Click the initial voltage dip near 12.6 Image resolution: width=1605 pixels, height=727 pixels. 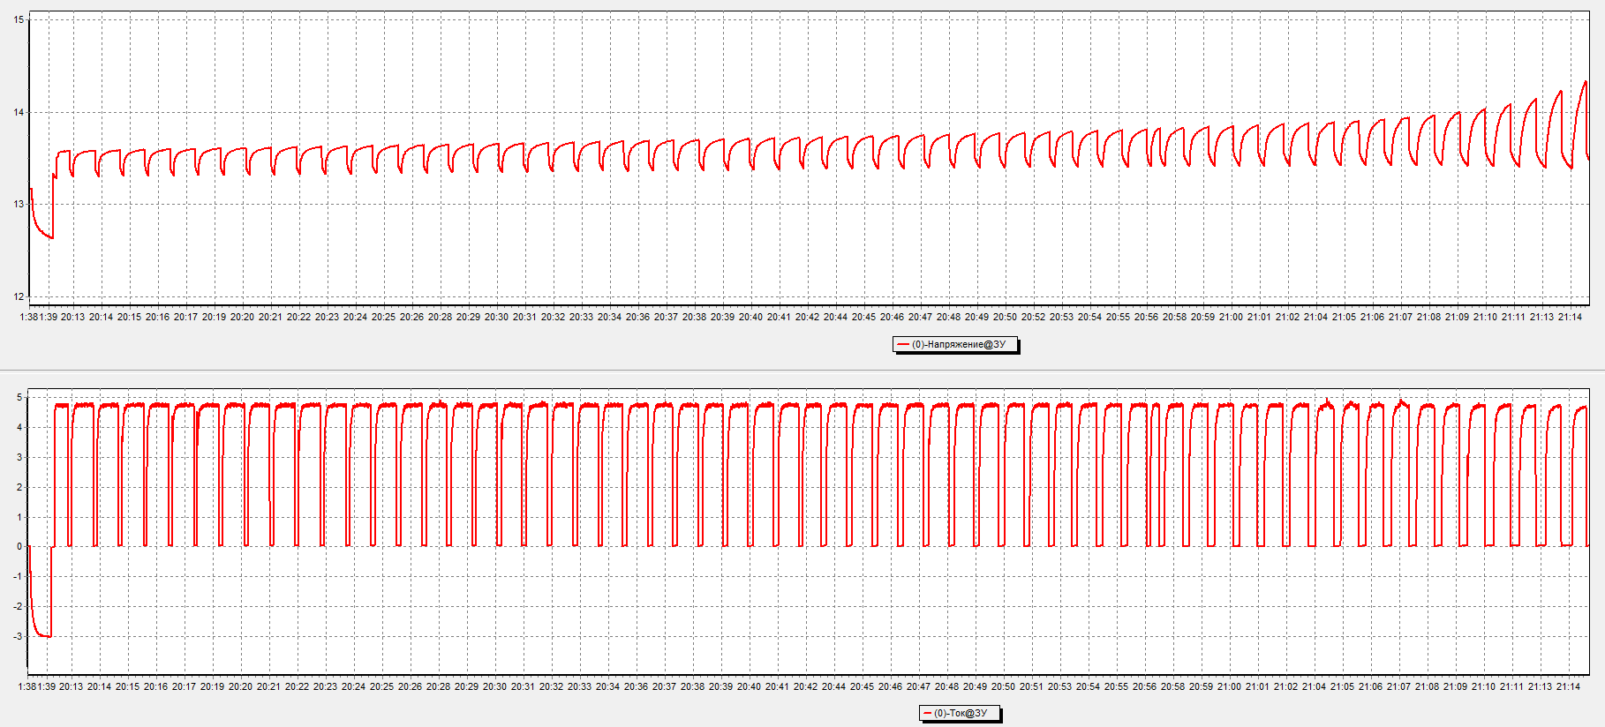(49, 236)
